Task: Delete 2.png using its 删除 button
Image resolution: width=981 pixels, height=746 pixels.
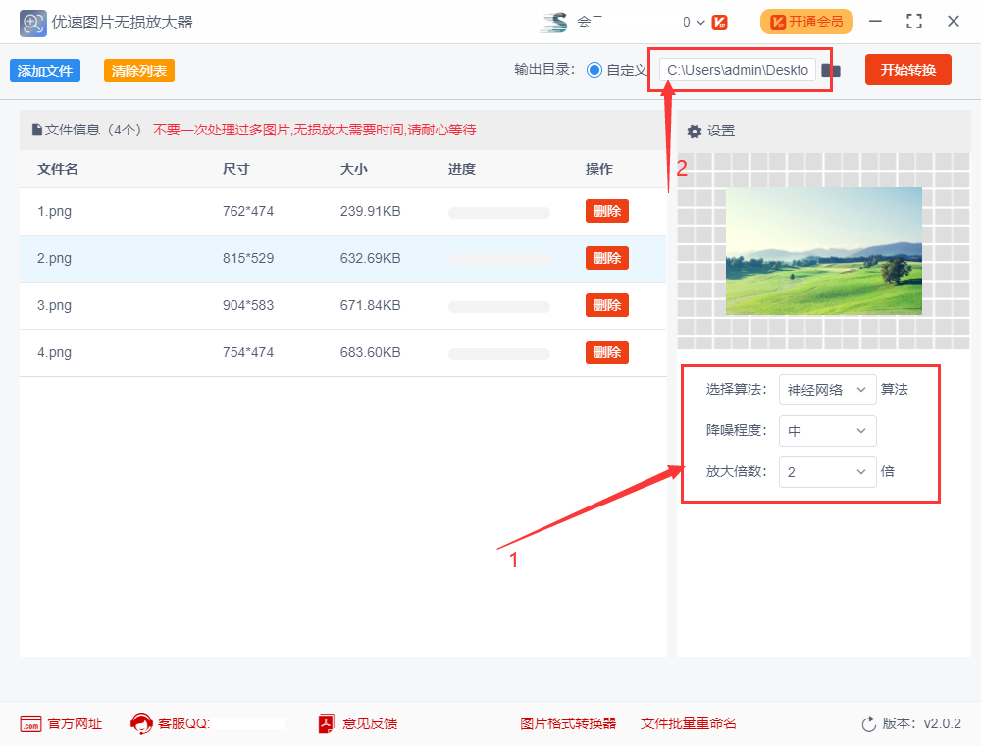Action: tap(607, 258)
